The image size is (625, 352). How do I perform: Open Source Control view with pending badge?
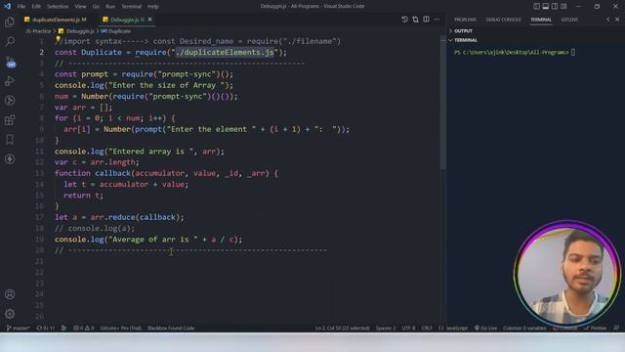coord(10,62)
